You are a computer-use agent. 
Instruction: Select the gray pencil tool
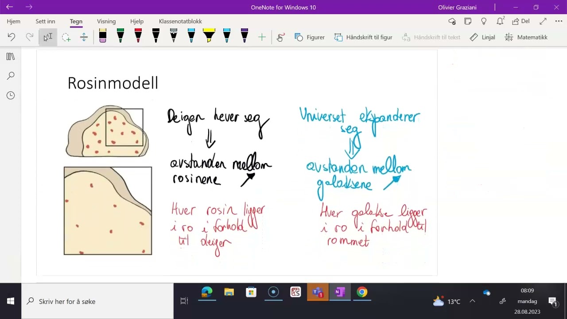click(174, 36)
